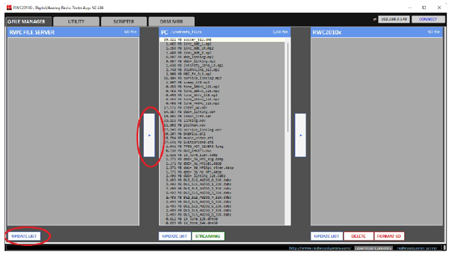Select service_linking.wav in the PC list

[222, 130]
